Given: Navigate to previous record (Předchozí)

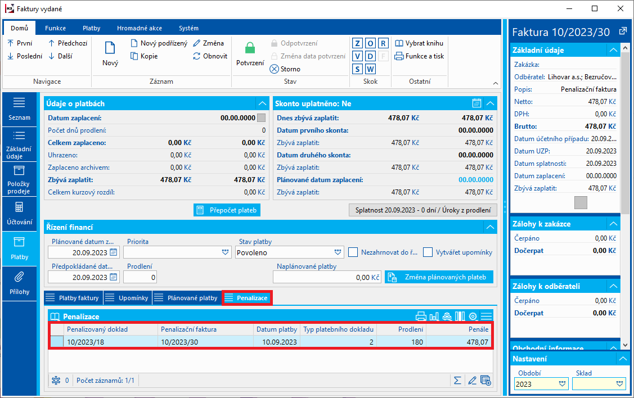Looking at the screenshot, I should tap(68, 43).
